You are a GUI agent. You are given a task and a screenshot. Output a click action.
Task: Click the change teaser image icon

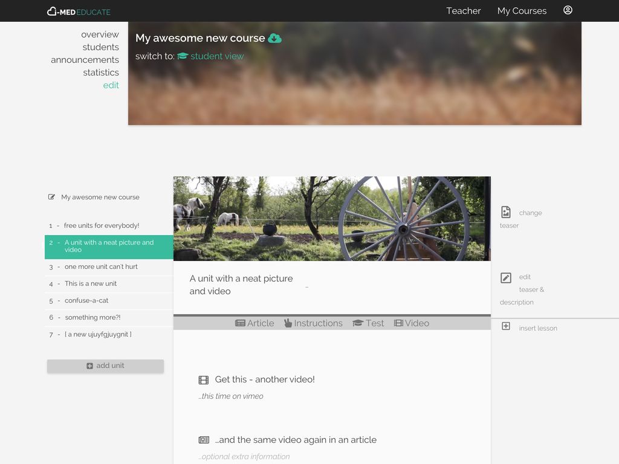[506, 212]
